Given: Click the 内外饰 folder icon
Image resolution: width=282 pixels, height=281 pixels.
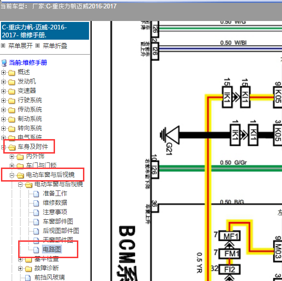Looking at the screenshot, I should point(20,157).
